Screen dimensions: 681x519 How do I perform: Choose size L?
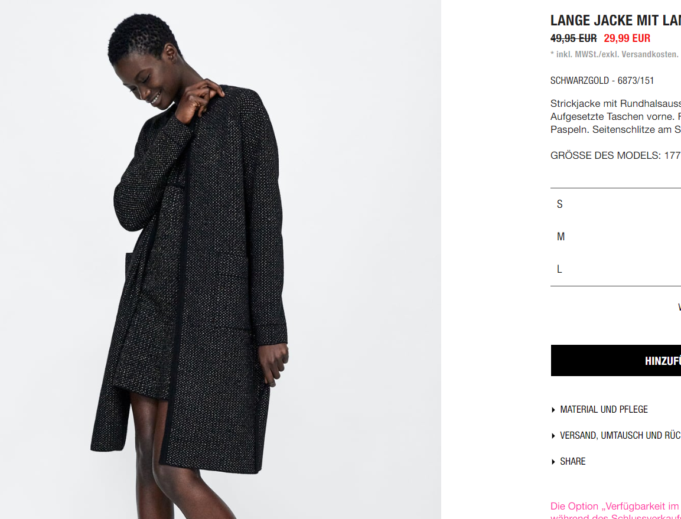(x=615, y=269)
